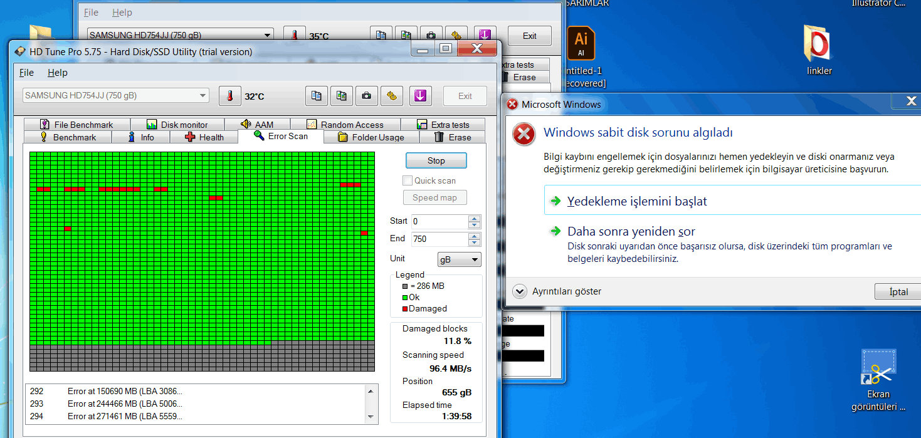
Task: Switch to the Benchmark tab
Action: (68, 137)
